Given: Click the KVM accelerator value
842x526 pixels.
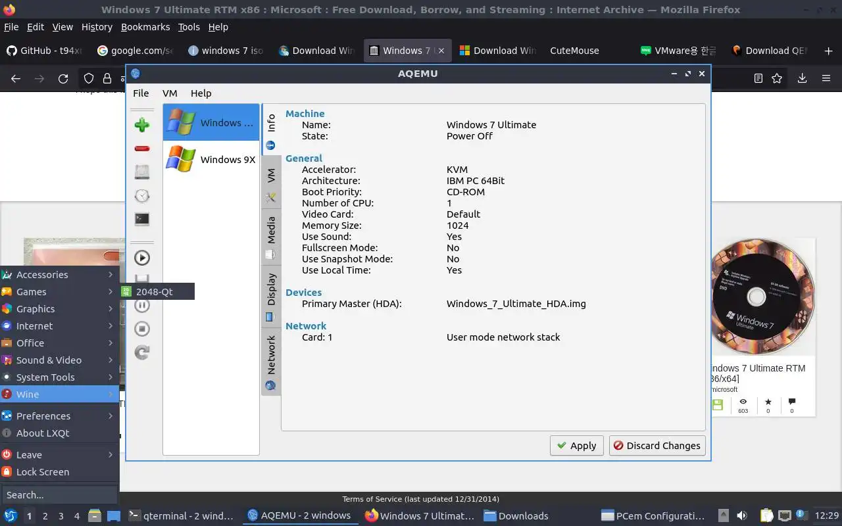Looking at the screenshot, I should coord(457,170).
